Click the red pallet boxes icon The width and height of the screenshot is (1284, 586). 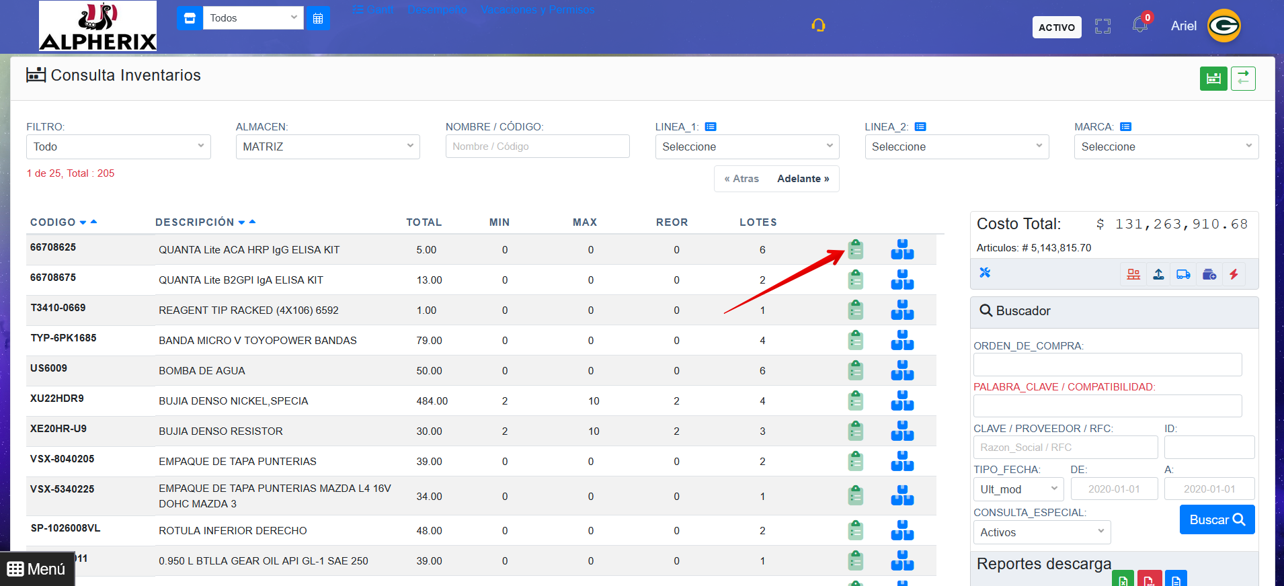[1133, 274]
